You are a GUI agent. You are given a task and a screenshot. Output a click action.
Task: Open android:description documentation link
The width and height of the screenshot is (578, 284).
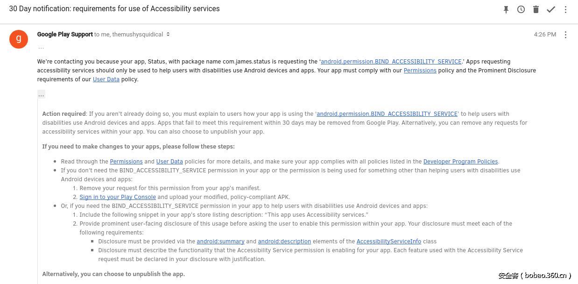[284, 241]
